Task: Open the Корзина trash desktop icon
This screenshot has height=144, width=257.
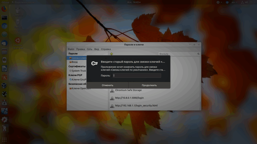Action: (x=18, y=12)
